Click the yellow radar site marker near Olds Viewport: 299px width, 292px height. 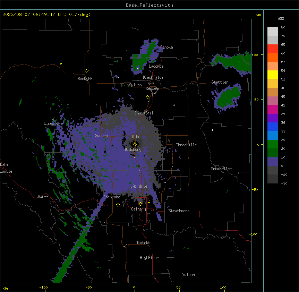tap(135, 144)
